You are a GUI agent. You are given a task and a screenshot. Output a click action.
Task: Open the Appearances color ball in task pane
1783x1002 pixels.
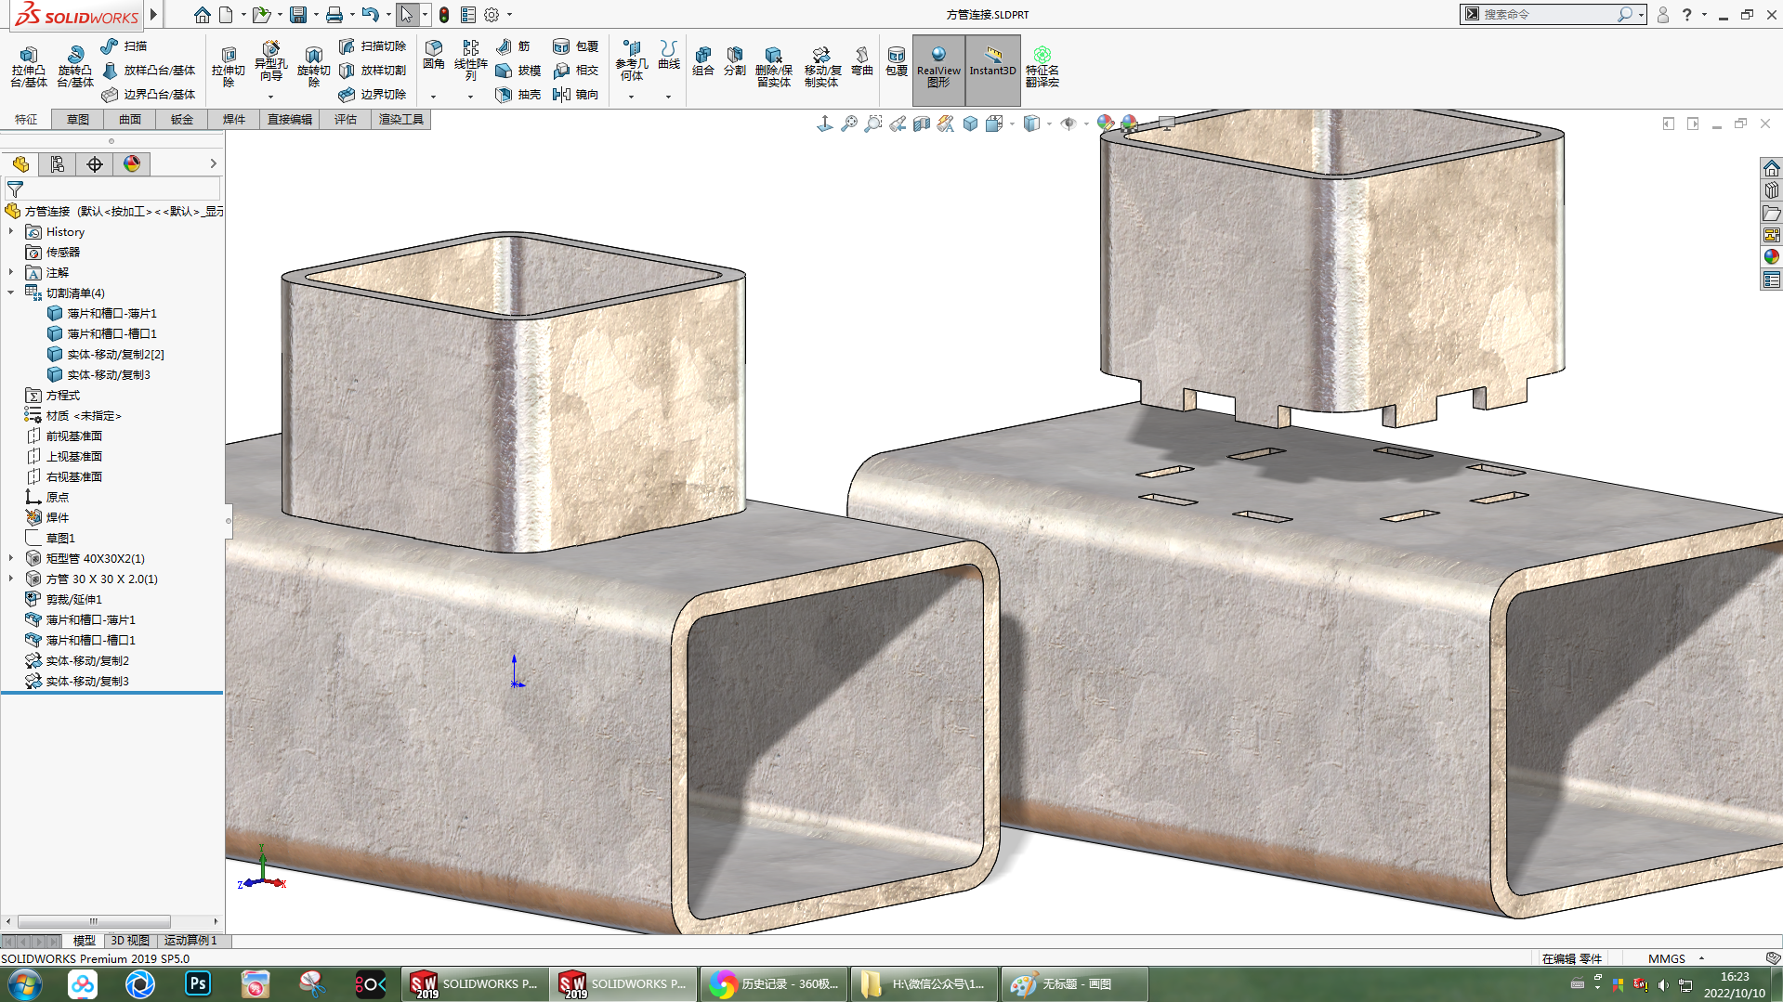click(x=1772, y=256)
